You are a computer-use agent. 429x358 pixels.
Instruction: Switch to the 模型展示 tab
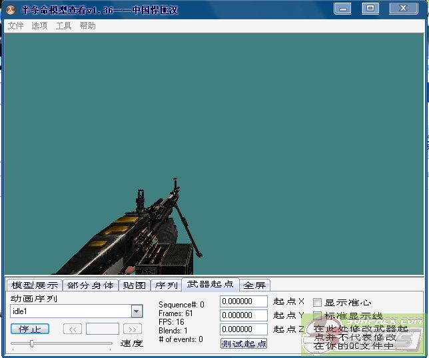[35, 285]
